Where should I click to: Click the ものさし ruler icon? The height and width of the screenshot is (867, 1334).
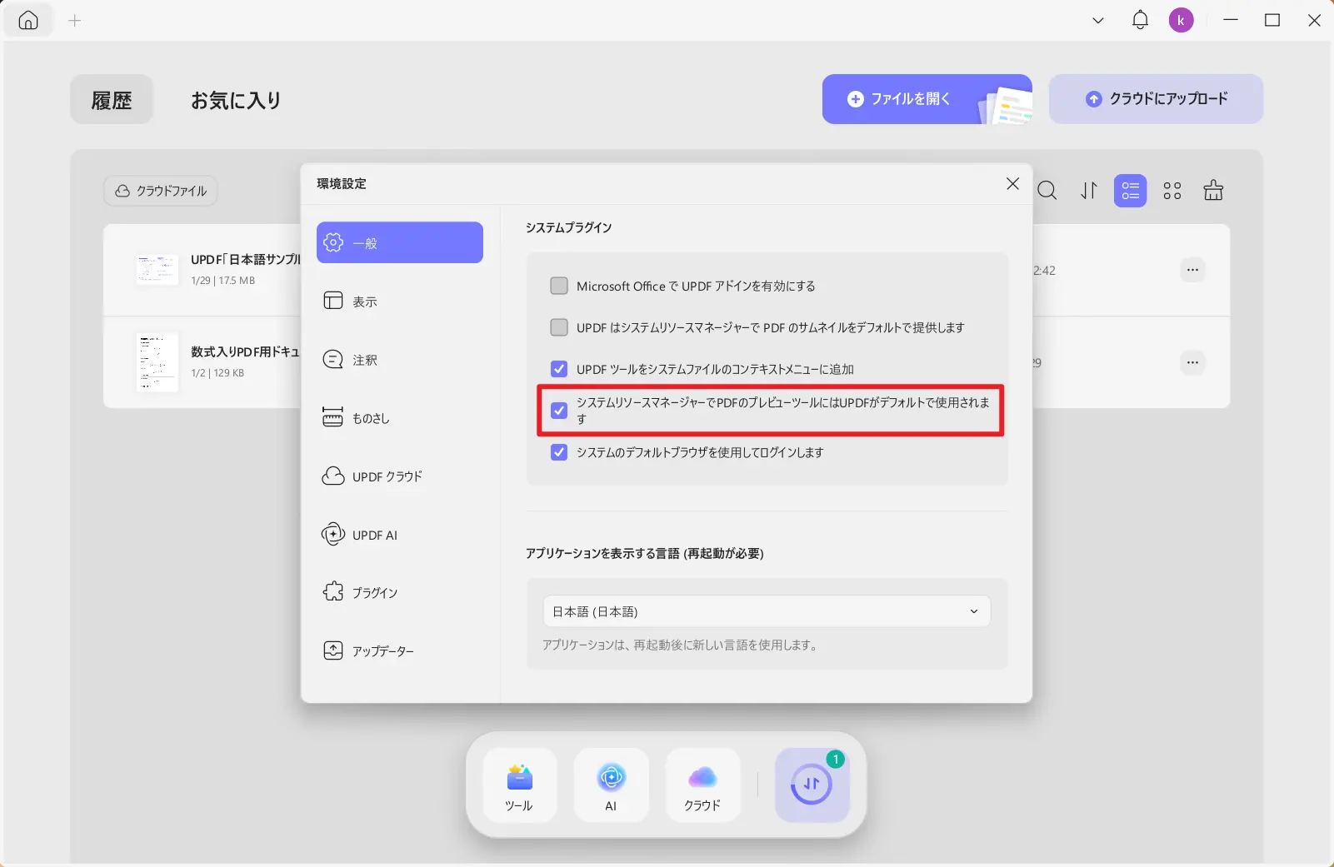click(333, 417)
